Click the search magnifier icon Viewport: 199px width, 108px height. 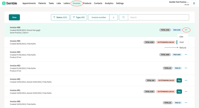point(123,17)
